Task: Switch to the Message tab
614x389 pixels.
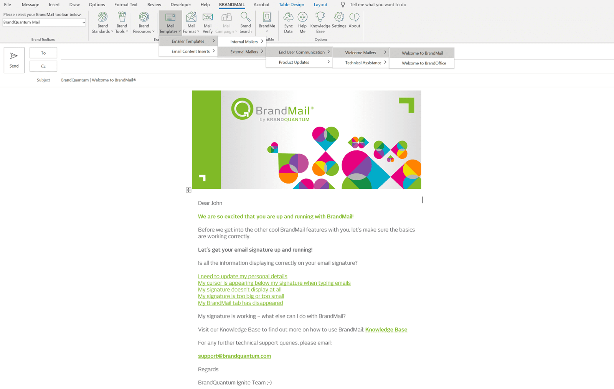Action: (30, 5)
